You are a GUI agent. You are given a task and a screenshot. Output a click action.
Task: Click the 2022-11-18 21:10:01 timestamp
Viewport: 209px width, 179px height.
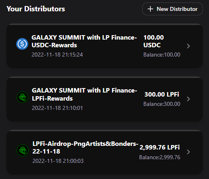click(x=57, y=108)
